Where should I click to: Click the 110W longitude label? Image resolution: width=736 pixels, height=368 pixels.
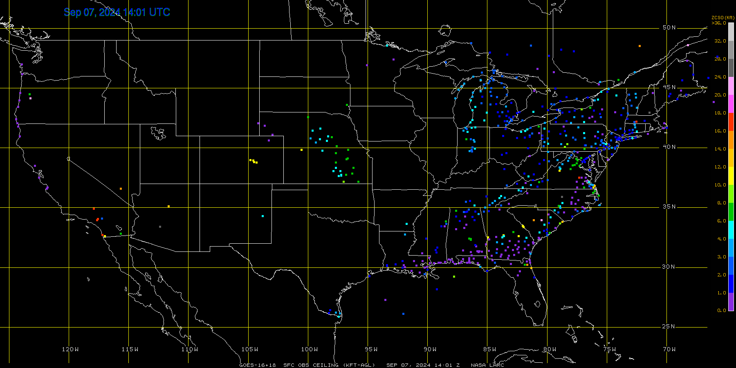[x=190, y=349]
